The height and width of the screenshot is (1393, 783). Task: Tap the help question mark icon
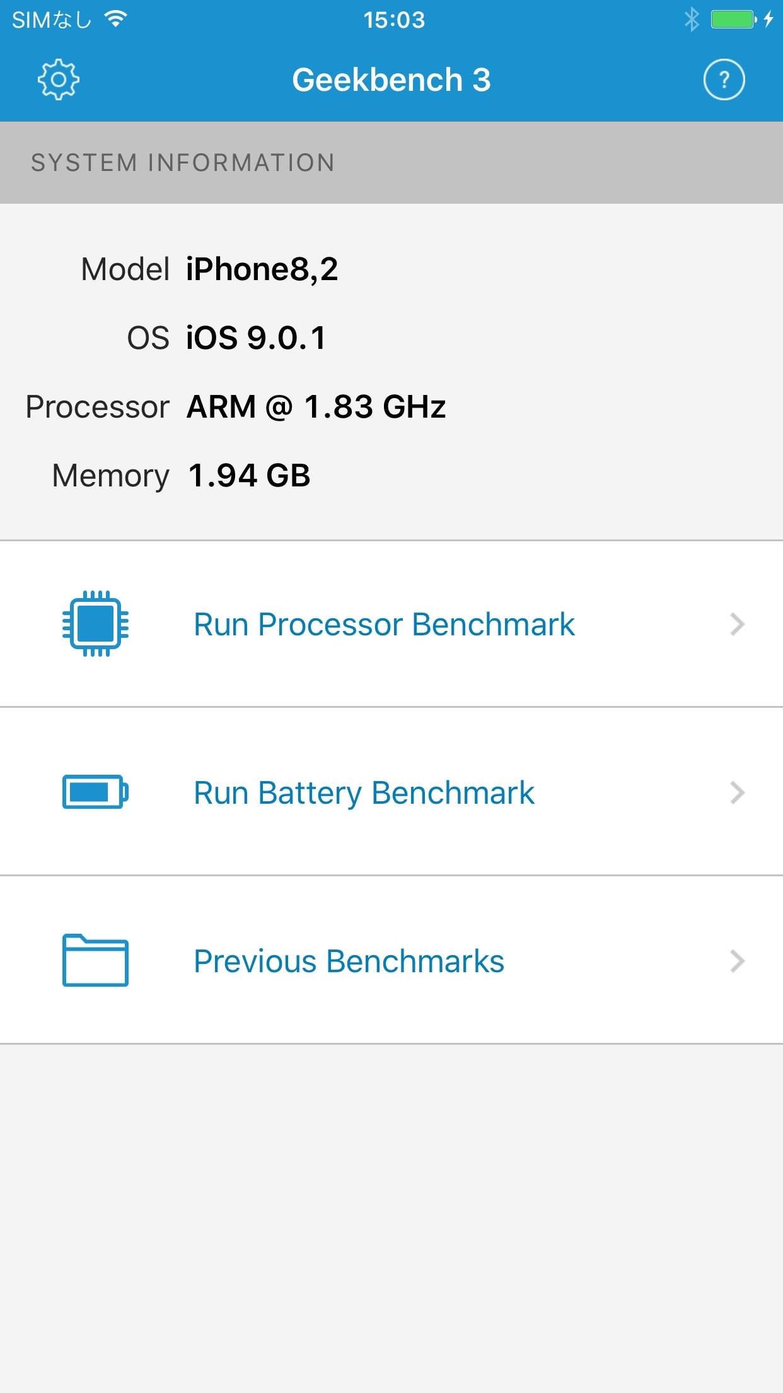[x=724, y=79]
